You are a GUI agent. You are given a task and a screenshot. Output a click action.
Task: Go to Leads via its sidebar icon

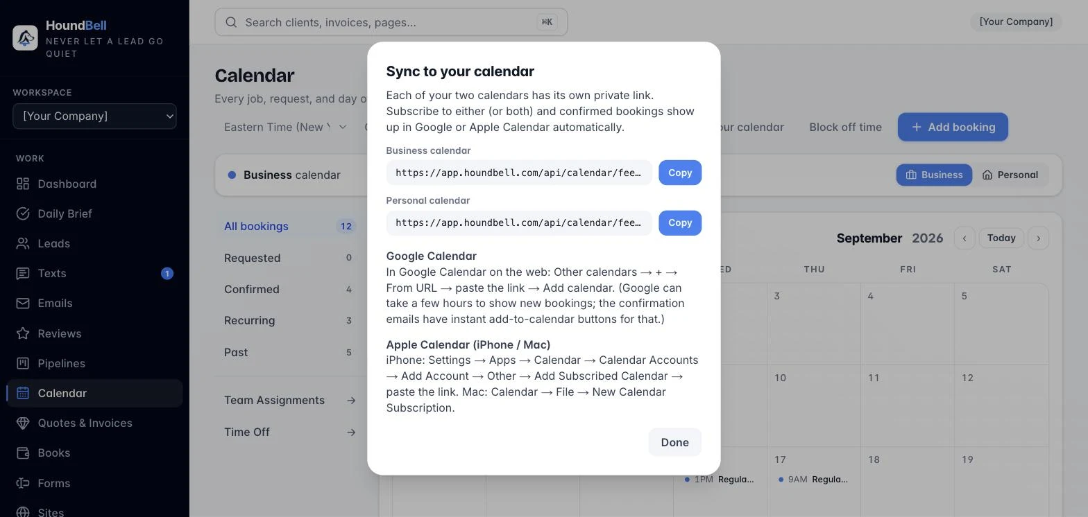[x=23, y=243]
